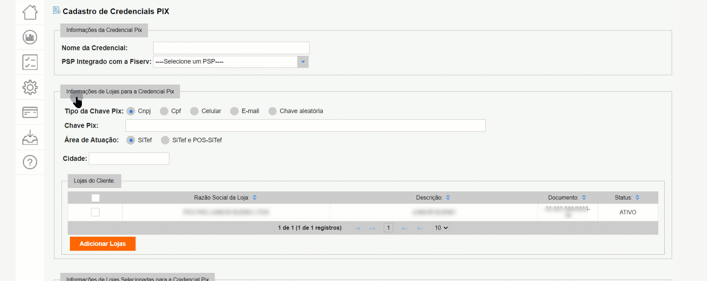Screen dimensions: 707x281
Task: Open the download inbox icon
Action: [30, 137]
